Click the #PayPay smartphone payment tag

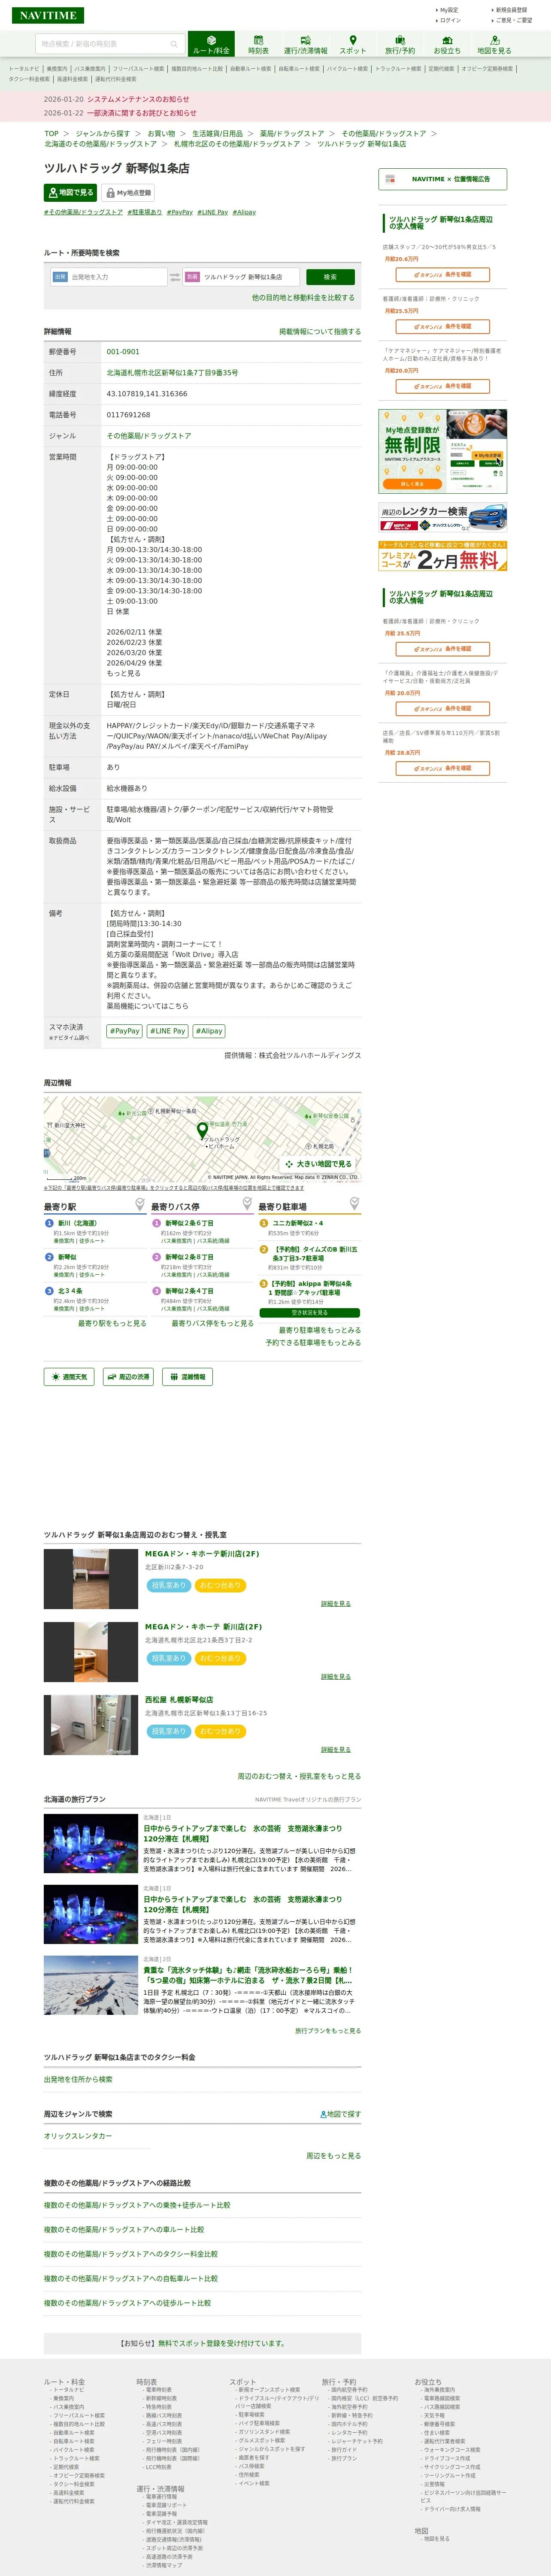(125, 1031)
